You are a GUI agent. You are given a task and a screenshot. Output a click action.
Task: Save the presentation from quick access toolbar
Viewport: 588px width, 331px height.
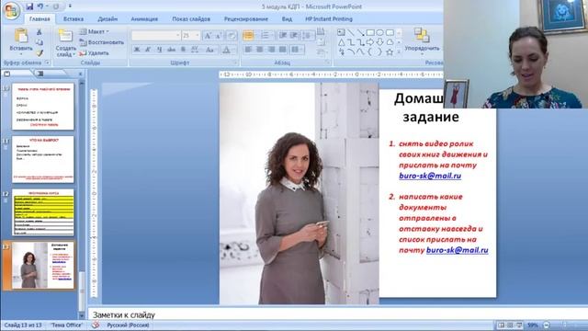pos(29,6)
